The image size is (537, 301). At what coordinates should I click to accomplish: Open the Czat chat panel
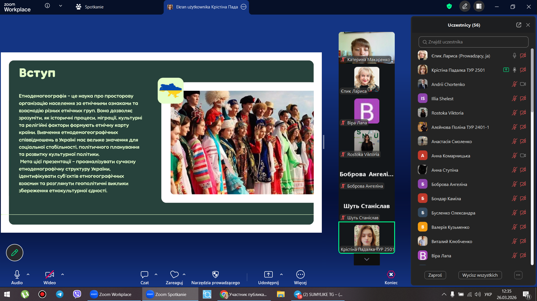(144, 275)
